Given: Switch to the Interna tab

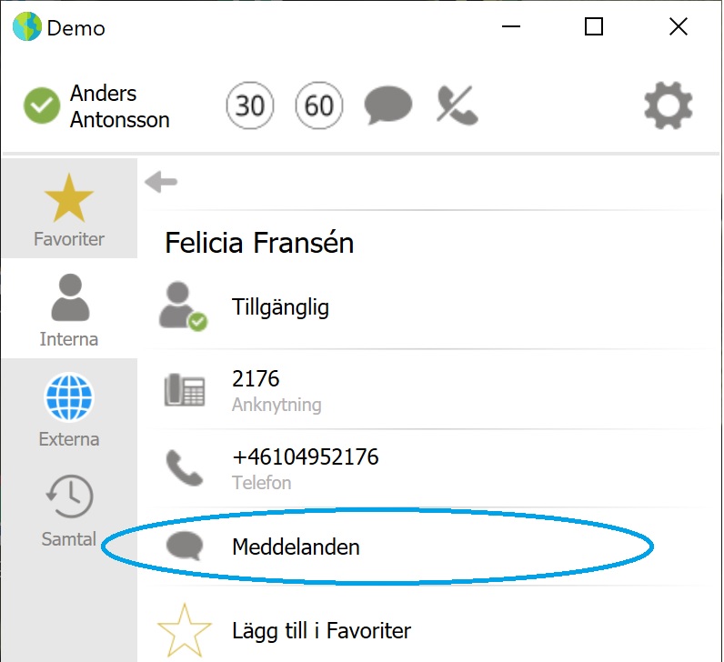Looking at the screenshot, I should click(69, 308).
